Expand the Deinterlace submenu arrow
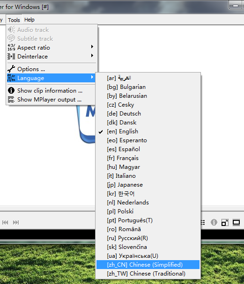 tap(92, 55)
